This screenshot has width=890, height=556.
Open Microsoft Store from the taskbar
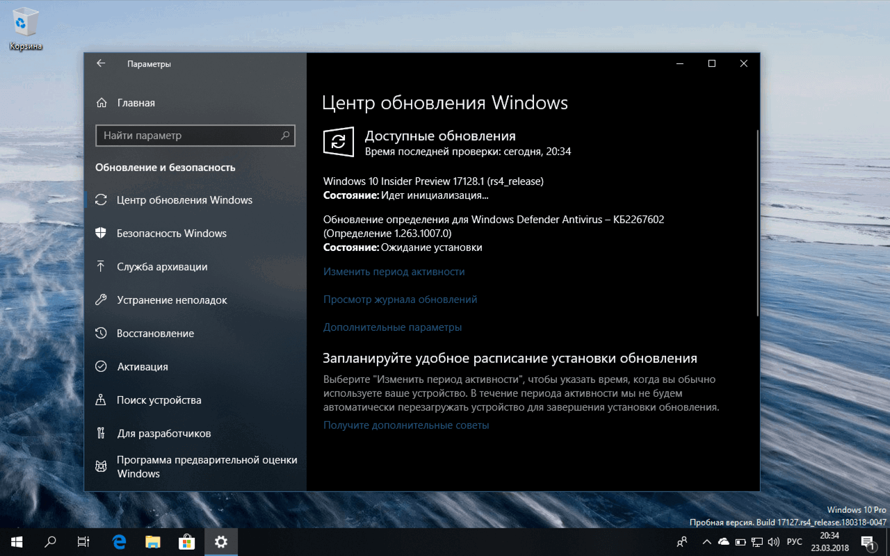[187, 541]
